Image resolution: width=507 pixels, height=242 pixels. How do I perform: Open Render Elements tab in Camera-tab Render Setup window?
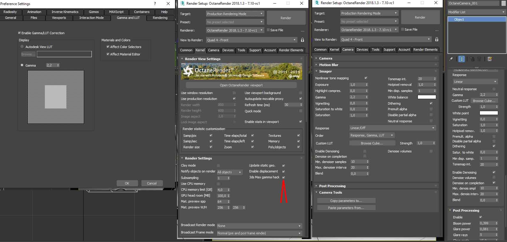[425, 50]
